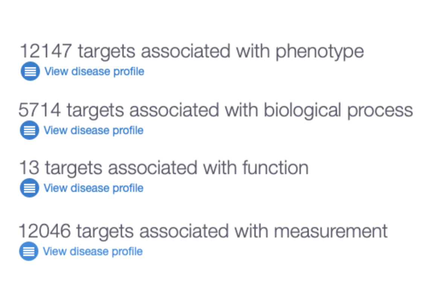Follow the disease profile link under biological process
441x305 pixels.
tap(94, 130)
